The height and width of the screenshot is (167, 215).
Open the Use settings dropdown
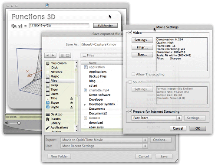104,146
